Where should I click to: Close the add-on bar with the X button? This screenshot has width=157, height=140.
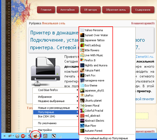pos(5,136)
